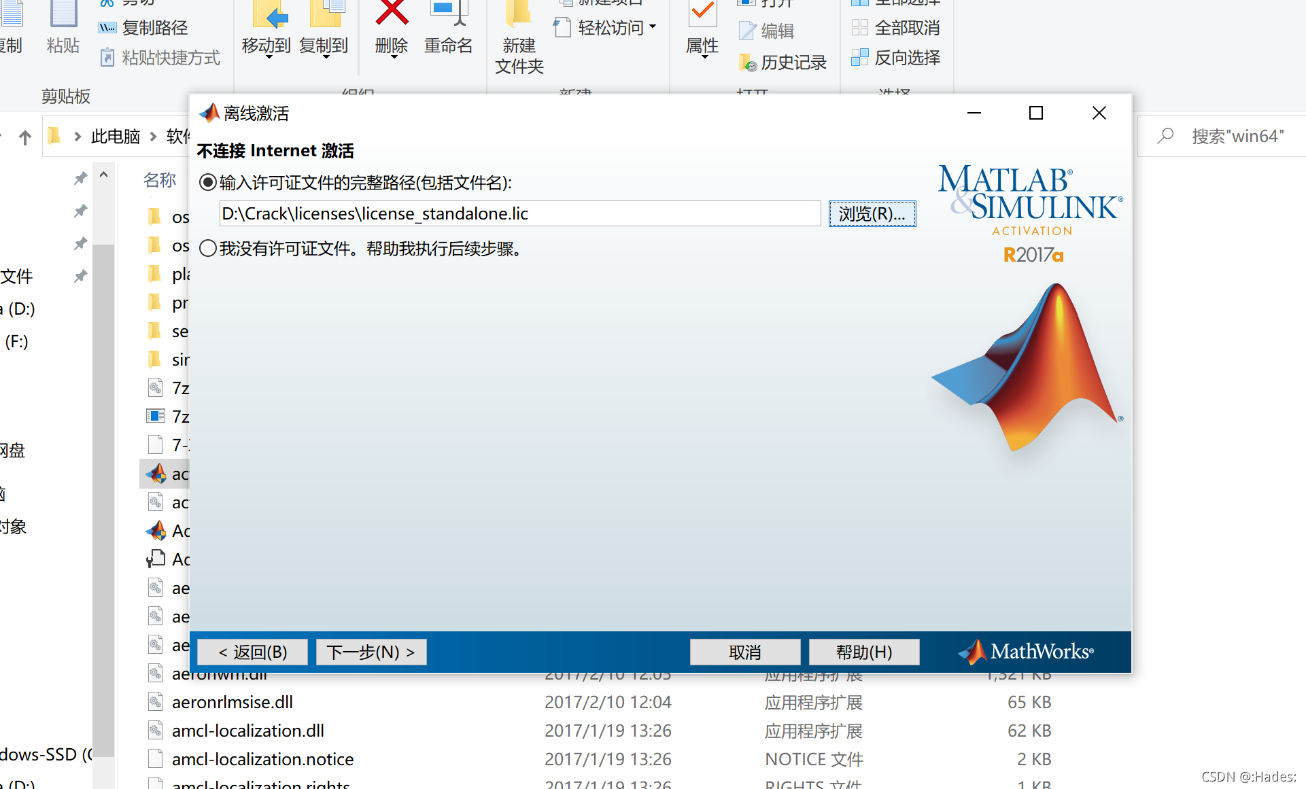This screenshot has height=789, width=1306.
Task: Click the This PC (此电脑) breadcrumb item
Action: [115, 137]
